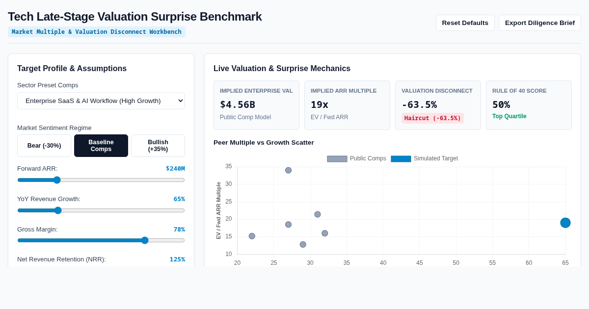589x309 pixels.
Task: Click the $240M Forward ARR value
Action: [x=175, y=168]
